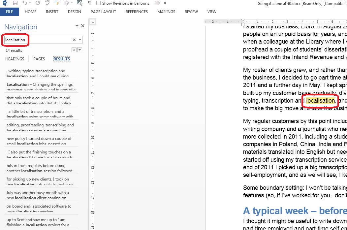Toggle the Show/Hide paragraph marks icon
347x230 pixels.
(x=89, y=3)
